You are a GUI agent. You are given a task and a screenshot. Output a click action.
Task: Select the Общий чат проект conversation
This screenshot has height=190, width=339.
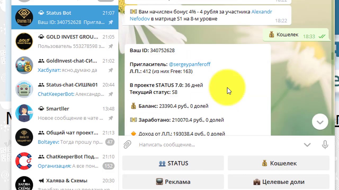pyautogui.click(x=65, y=137)
